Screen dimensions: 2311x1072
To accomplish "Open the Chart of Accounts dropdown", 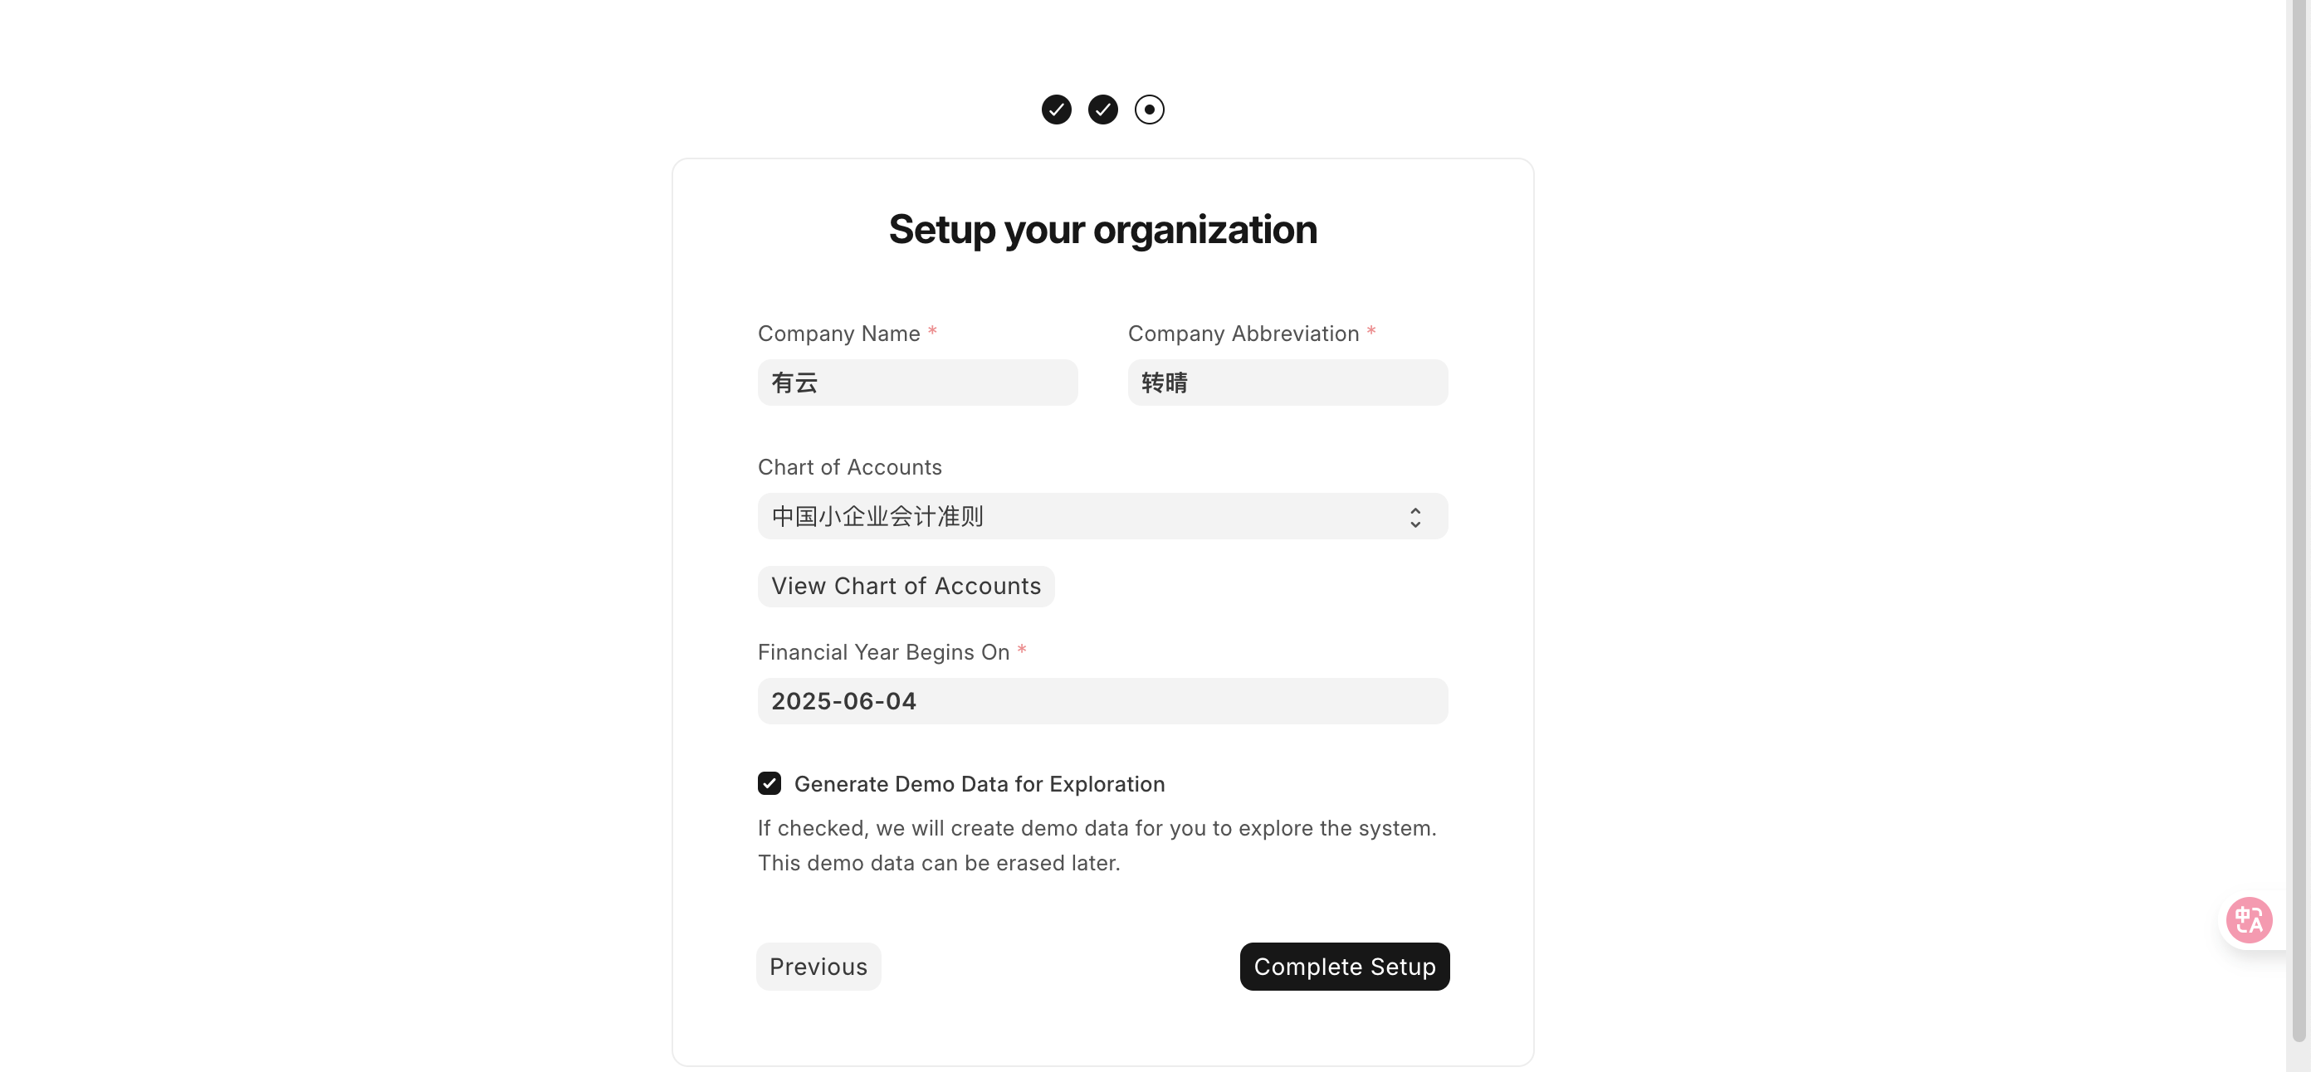I will [x=1102, y=517].
